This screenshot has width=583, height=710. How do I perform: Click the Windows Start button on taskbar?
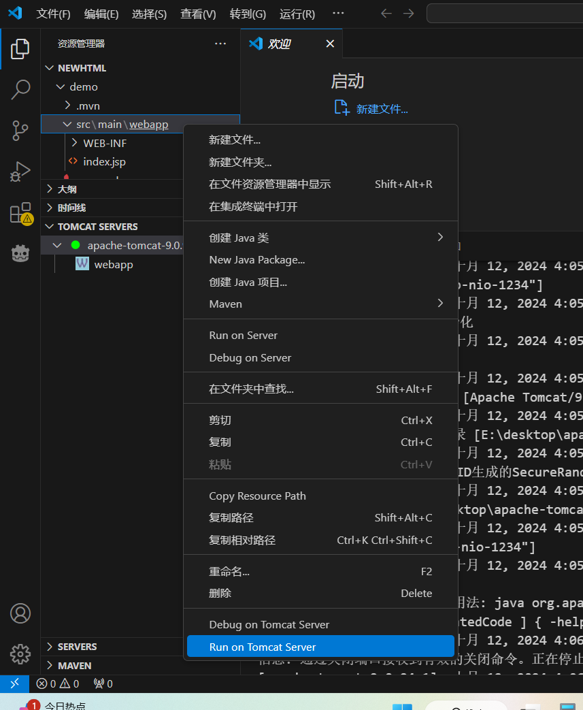click(x=402, y=707)
